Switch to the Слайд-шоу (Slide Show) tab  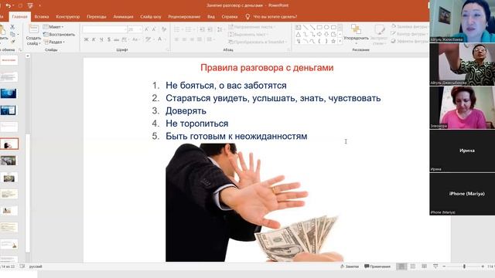151,17
